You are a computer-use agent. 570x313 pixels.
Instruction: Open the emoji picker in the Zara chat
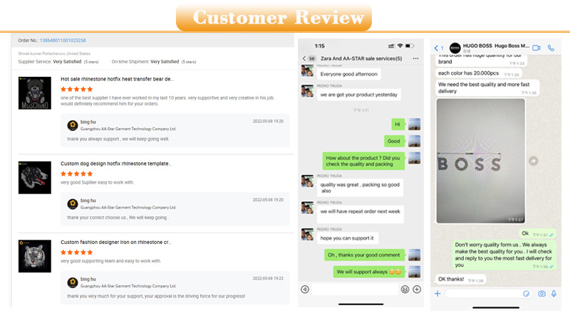(x=405, y=290)
